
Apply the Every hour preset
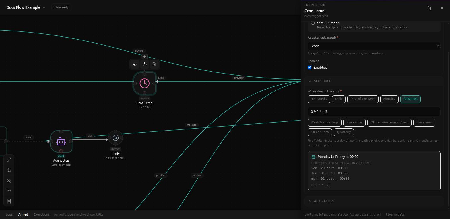pos(424,123)
